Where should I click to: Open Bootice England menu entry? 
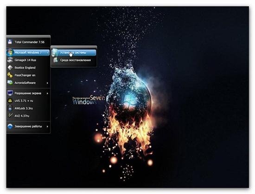[28, 68]
